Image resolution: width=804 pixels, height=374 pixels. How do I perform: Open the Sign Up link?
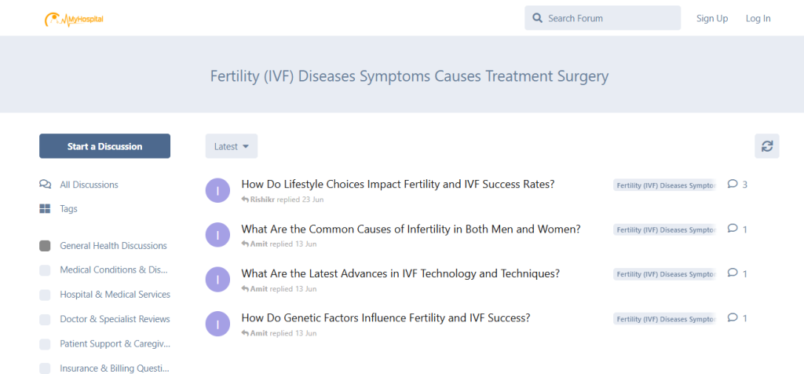(712, 18)
